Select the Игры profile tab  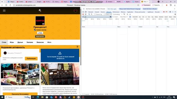[12, 42]
